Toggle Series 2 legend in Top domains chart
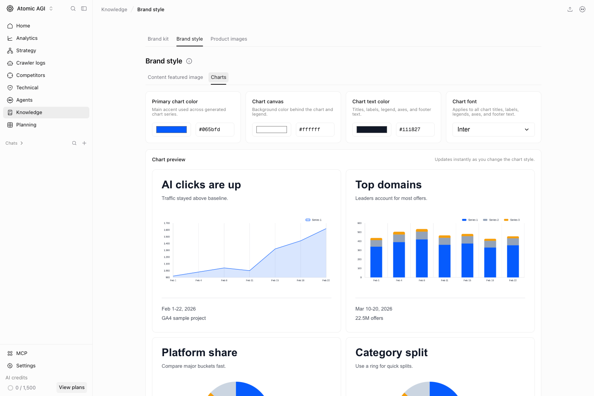 tap(491, 220)
